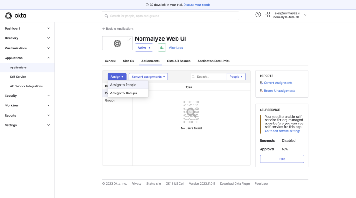This screenshot has height=198, width=356.
Task: Choose Assign to People menu option
Action: tap(123, 85)
